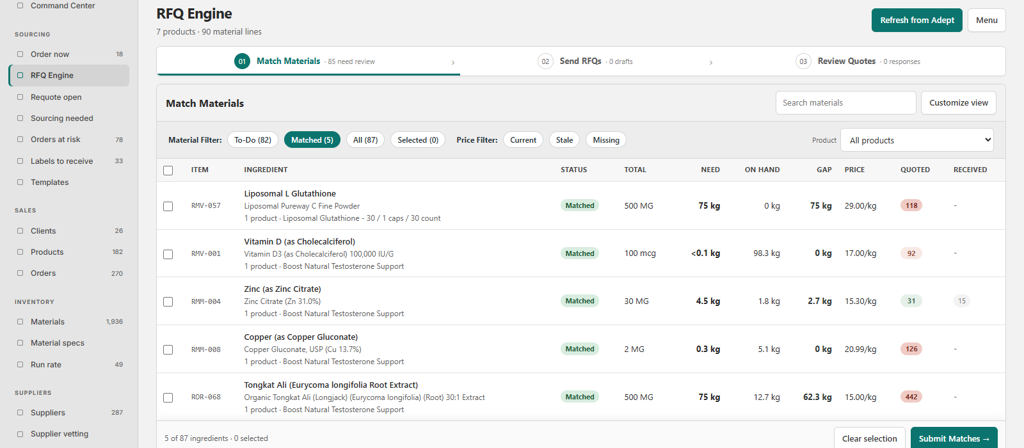The width and height of the screenshot is (1024, 448).
Task: Click the Templates sidebar icon
Action: (20, 182)
